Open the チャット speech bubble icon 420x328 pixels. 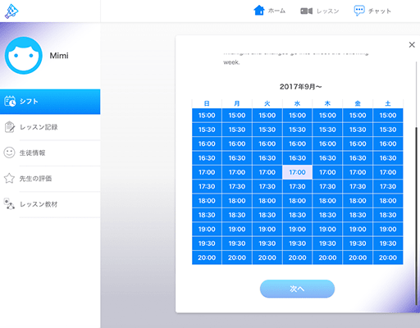coord(359,11)
